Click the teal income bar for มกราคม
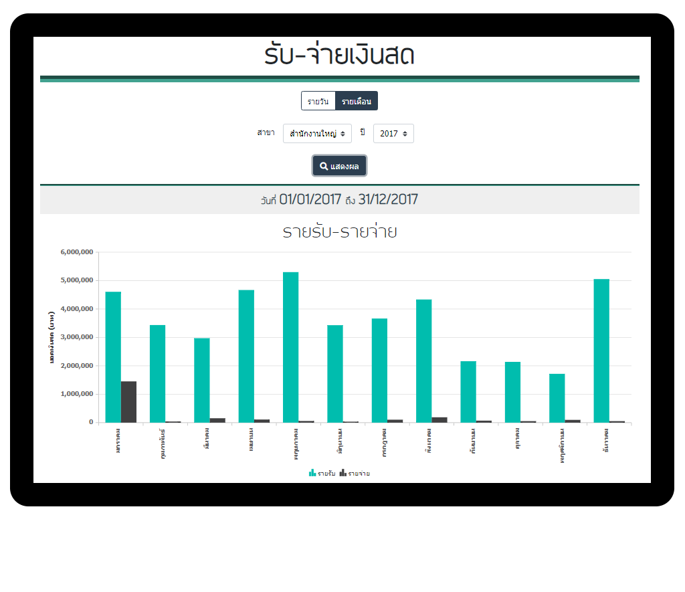 click(x=113, y=357)
